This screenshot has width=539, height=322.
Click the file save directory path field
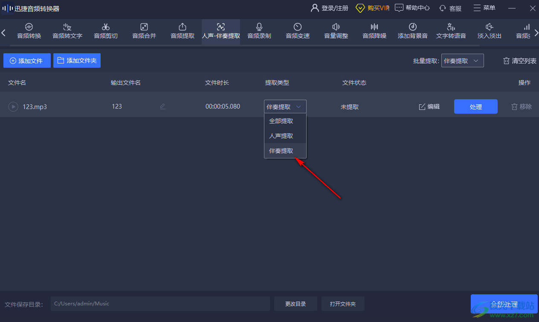pyautogui.click(x=160, y=304)
